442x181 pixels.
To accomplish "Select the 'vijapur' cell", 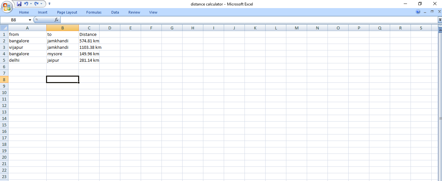I will [x=28, y=47].
